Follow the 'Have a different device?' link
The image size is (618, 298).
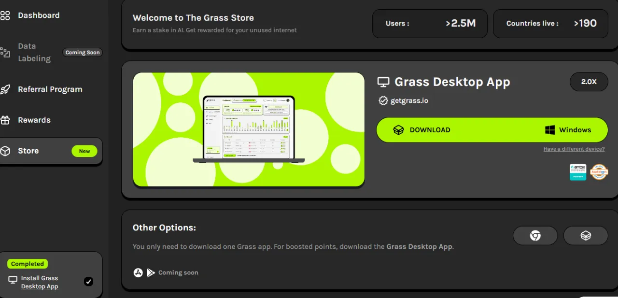(x=574, y=149)
